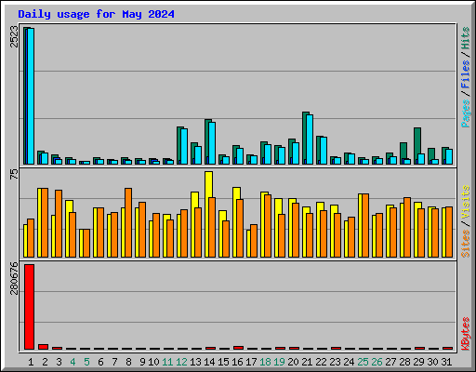Viewport: 476px width, 372px height.
Task: Click the Files legend label
Action: (465, 74)
